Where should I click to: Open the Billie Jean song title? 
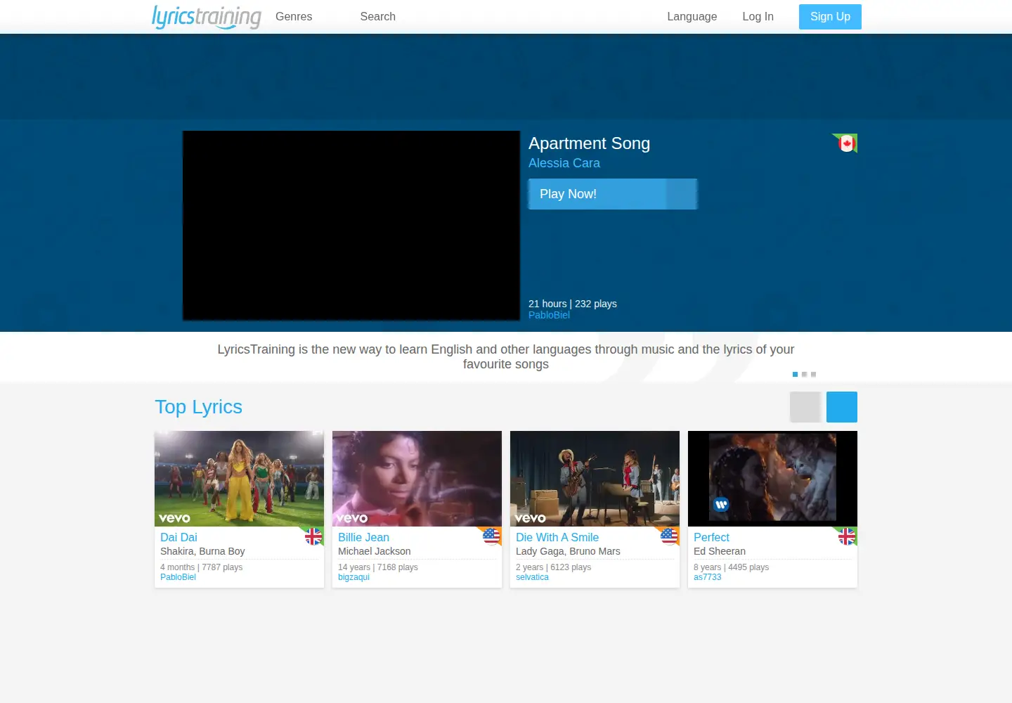click(363, 537)
